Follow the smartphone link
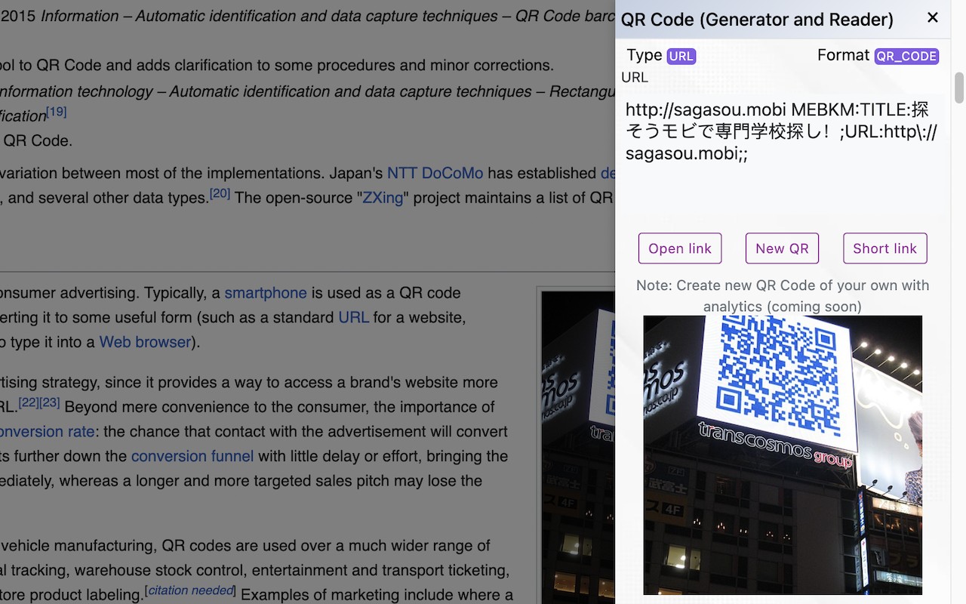The height and width of the screenshot is (604, 966). [266, 292]
